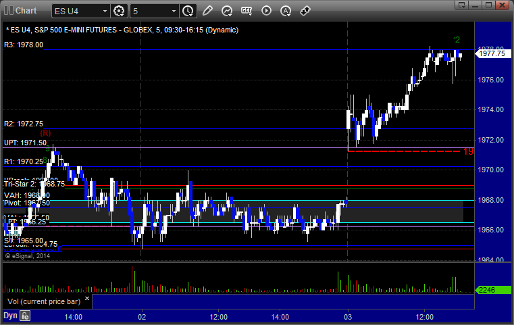Screen dimensions: 514x325
Task: Click the ES U4 S&P 500 E-MINI FUTURES chart title
Action: tap(122, 30)
